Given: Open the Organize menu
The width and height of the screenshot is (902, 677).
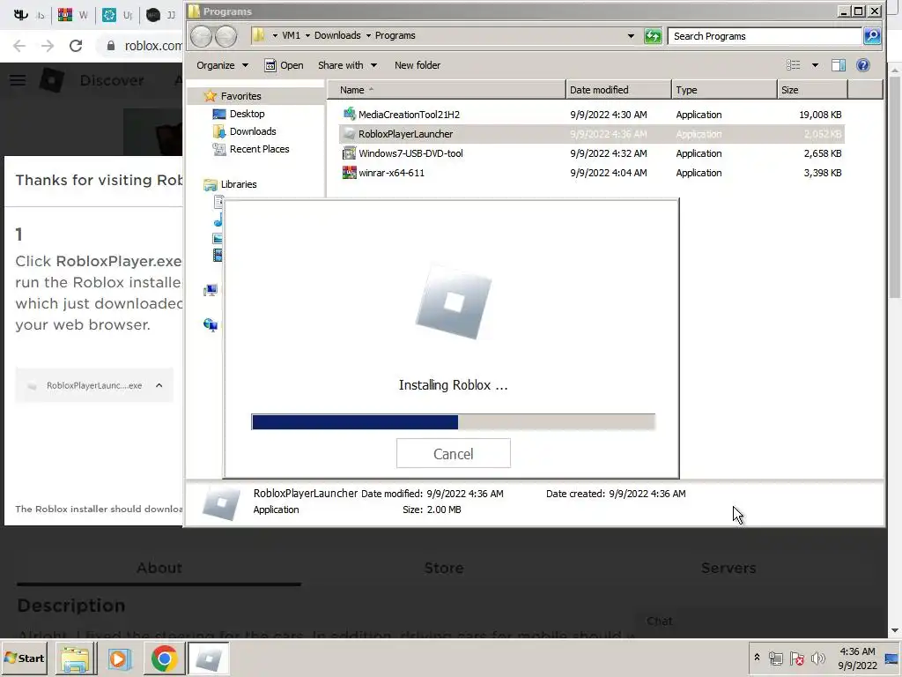Looking at the screenshot, I should pos(222,65).
